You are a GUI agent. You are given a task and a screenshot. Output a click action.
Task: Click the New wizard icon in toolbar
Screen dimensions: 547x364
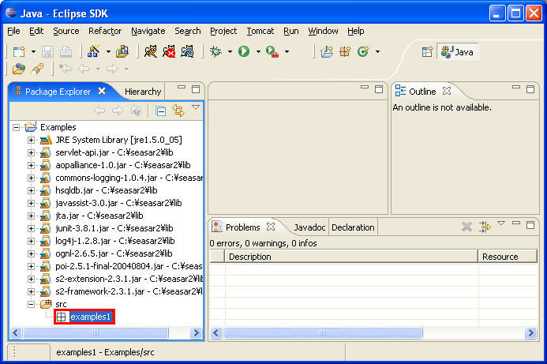pyautogui.click(x=18, y=51)
